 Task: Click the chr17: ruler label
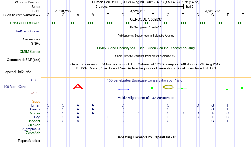(35, 11)
